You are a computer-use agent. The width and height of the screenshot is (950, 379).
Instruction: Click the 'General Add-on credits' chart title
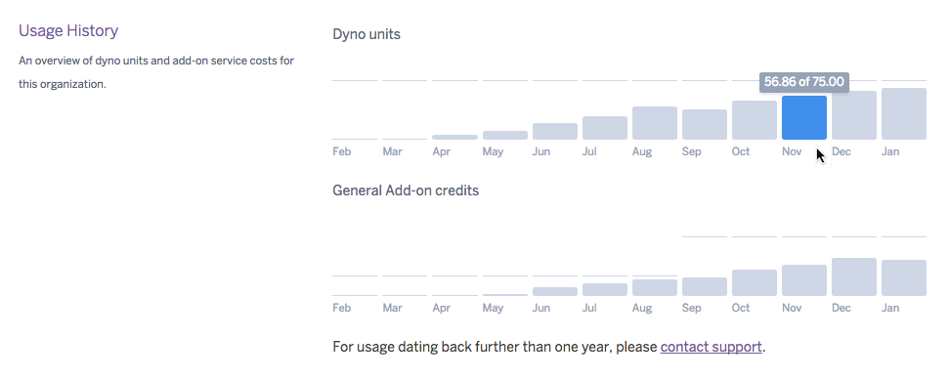coord(406,190)
